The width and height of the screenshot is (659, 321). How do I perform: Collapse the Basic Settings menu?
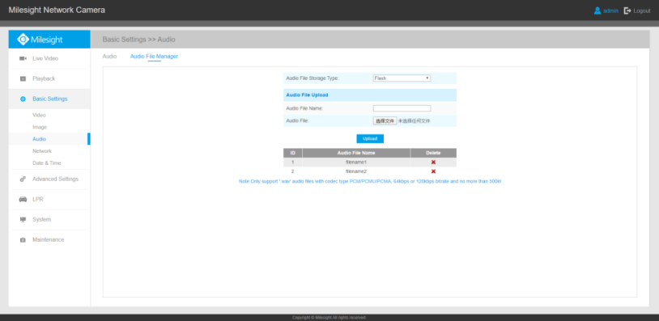pyautogui.click(x=49, y=99)
